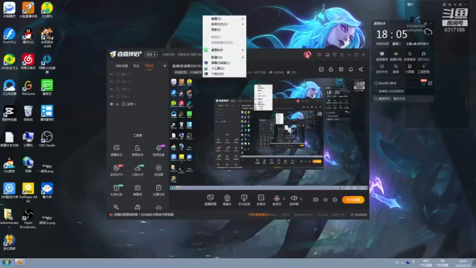This screenshot has height=268, width=476.
Task: Click the status bar help link above the taskbar
Action: [x=142, y=215]
